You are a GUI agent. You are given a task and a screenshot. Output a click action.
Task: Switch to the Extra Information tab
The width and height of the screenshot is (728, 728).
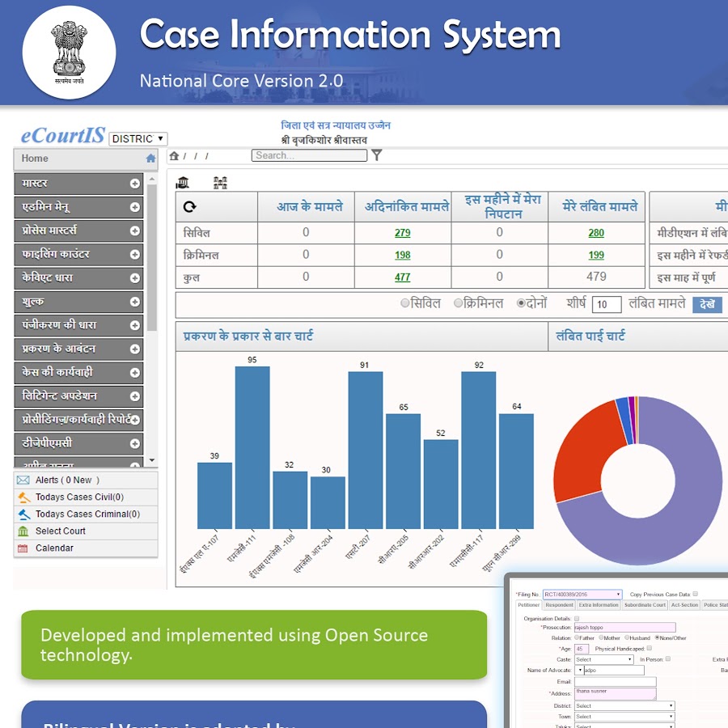[x=599, y=605]
